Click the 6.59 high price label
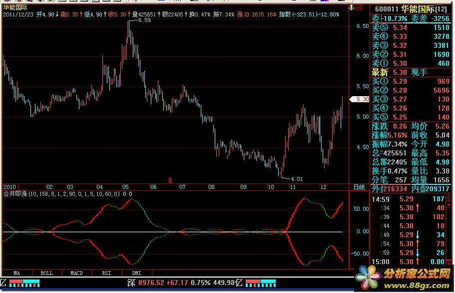The height and width of the screenshot is (293, 455). tap(144, 20)
